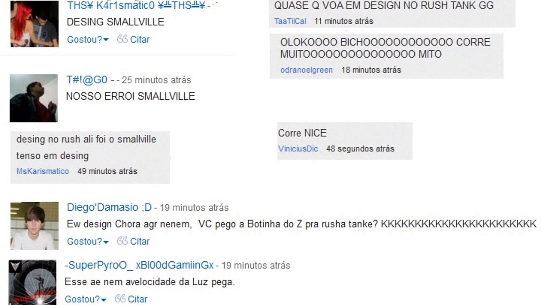The height and width of the screenshot is (305, 543).
Task: Click ViniciusDic username link
Action: point(298,149)
